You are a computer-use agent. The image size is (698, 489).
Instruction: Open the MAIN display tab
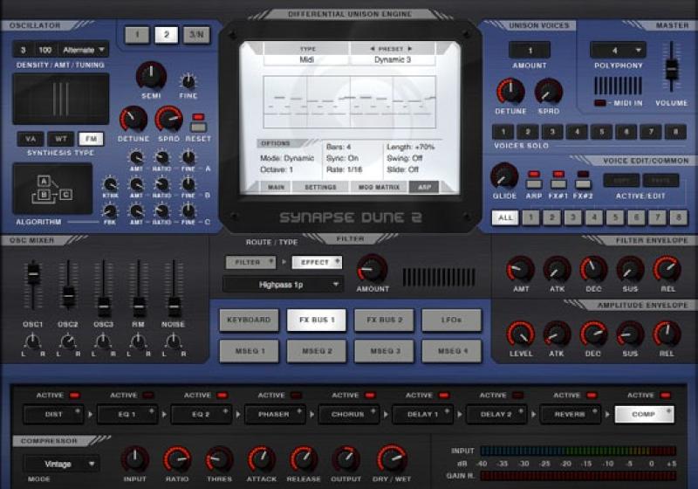(276, 187)
